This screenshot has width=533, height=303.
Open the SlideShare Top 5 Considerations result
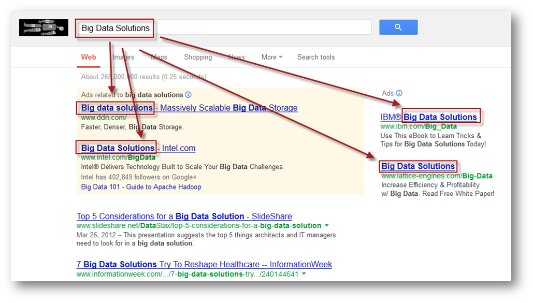click(x=184, y=217)
